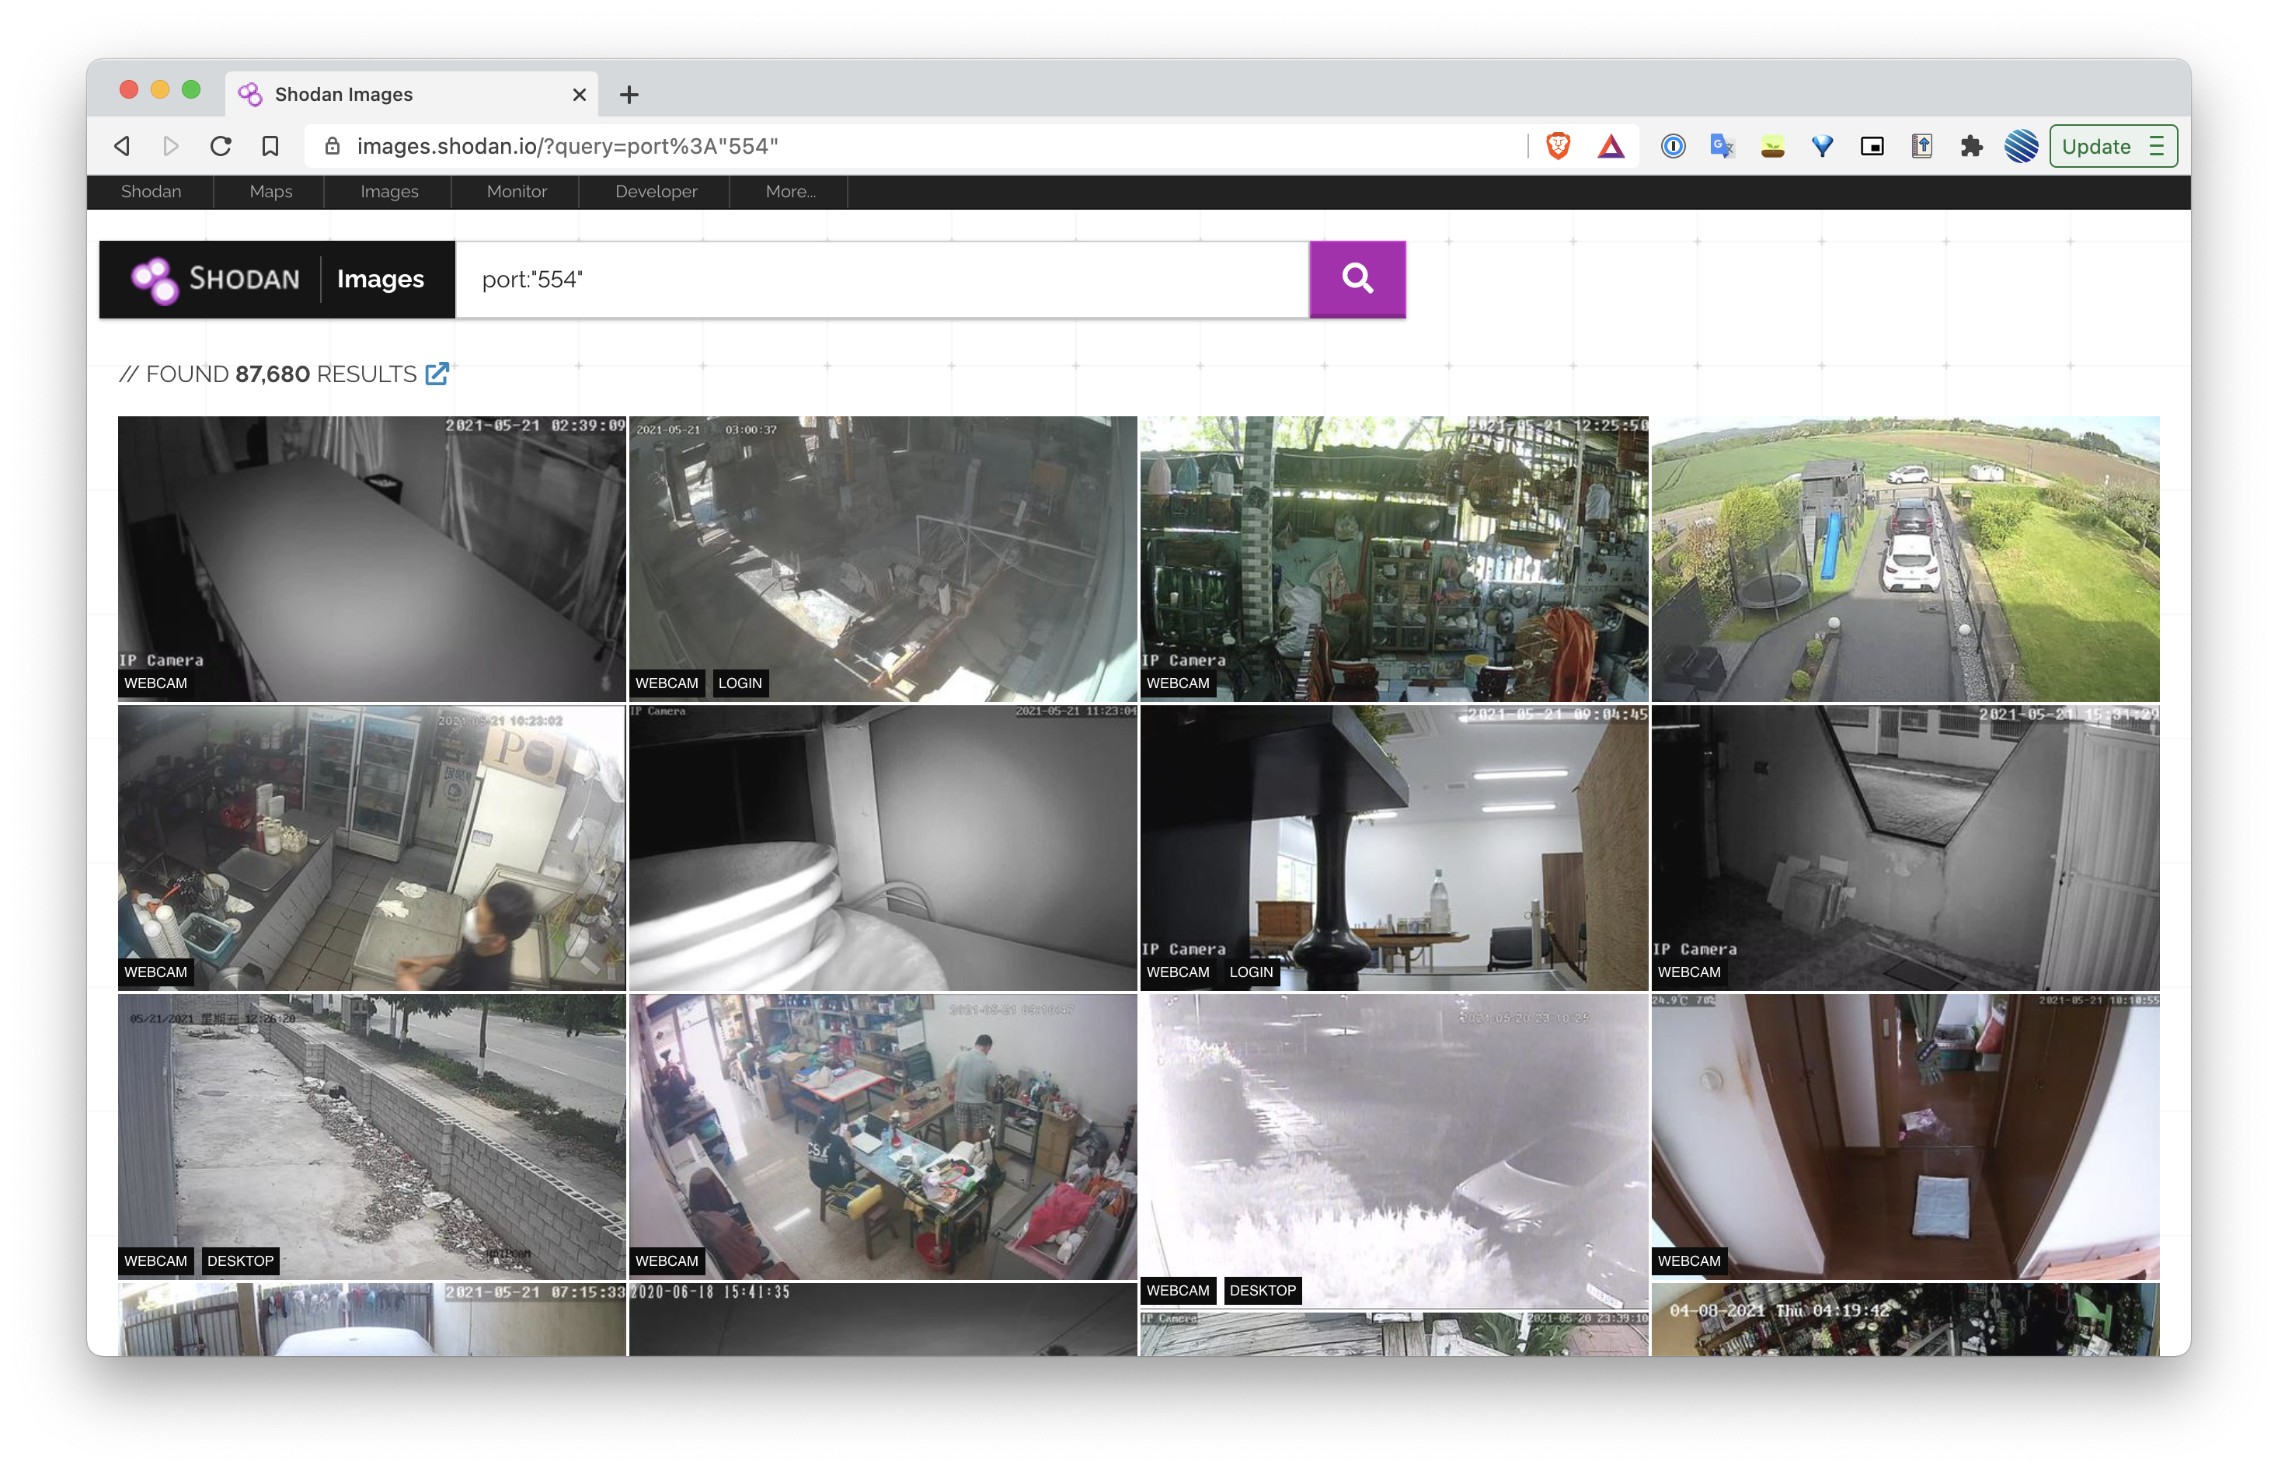Click the screen capture extension icon
Screen dimensions: 2278x1471
[x=1871, y=146]
